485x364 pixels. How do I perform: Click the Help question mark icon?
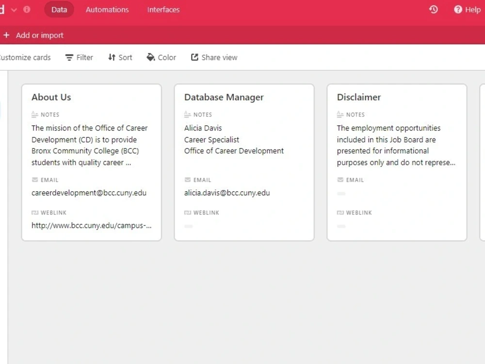click(x=458, y=10)
